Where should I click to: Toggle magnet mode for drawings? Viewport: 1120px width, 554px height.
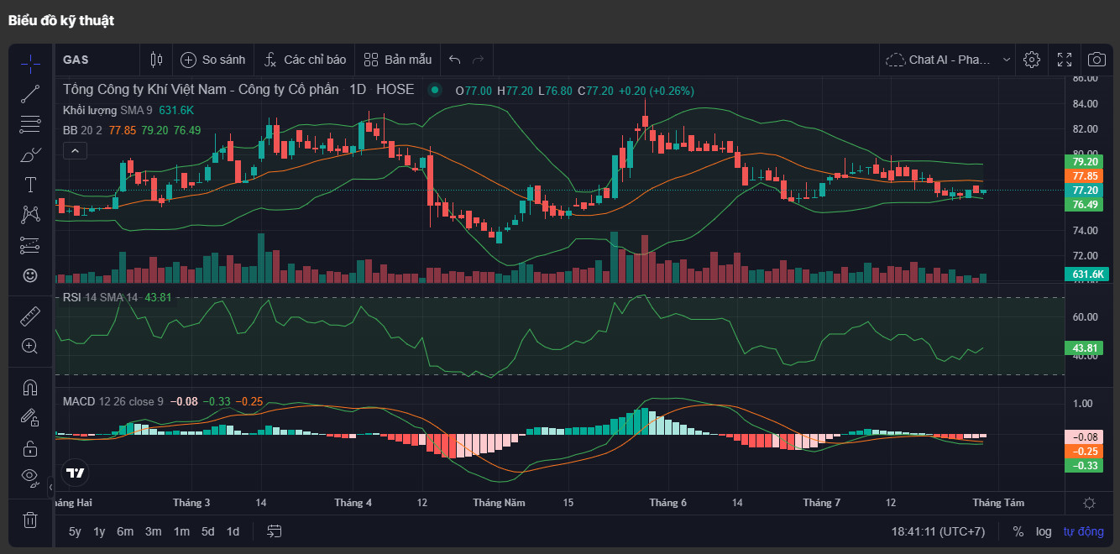30,388
